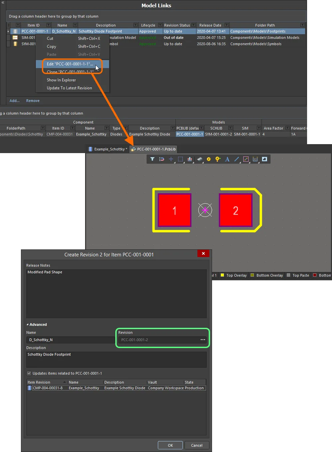The image size is (332, 452).
Task: Select the linear dimension tool
Action: click(x=255, y=159)
